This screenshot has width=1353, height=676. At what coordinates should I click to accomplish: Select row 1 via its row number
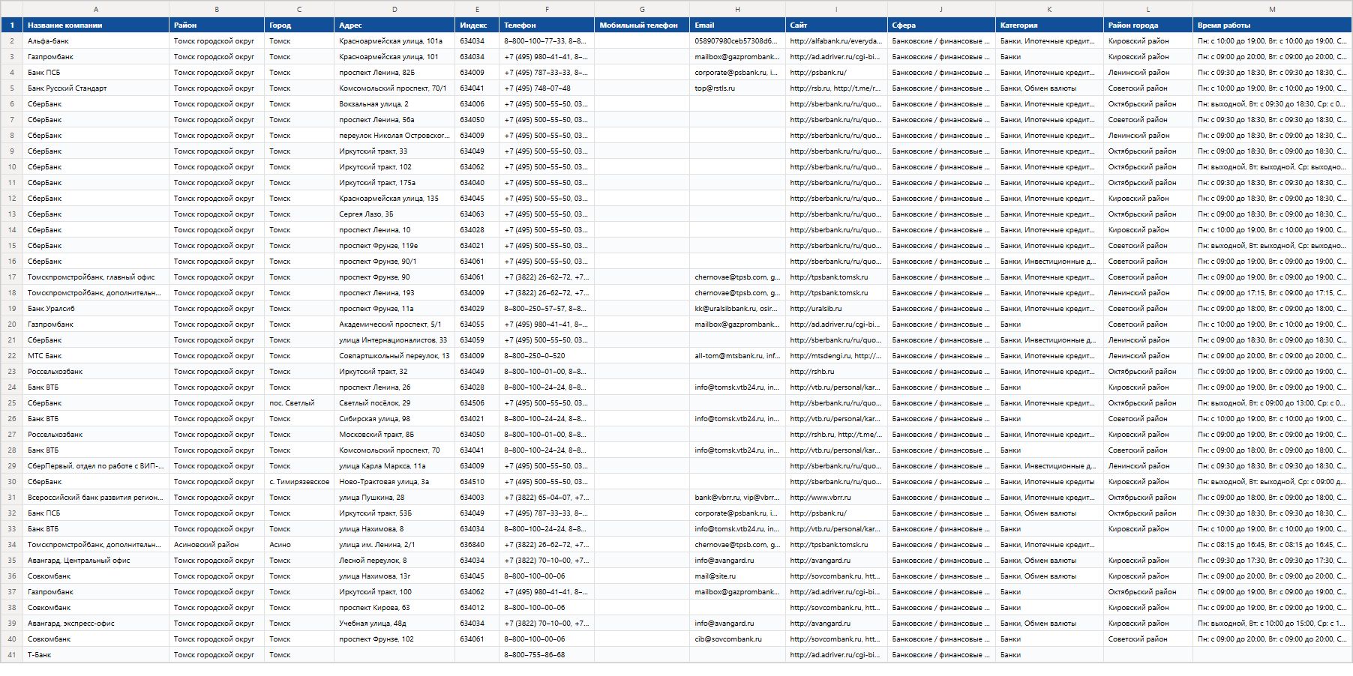point(12,25)
